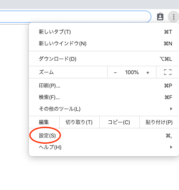Click the Chrome three-dot menu button
The image size is (179, 190).
point(174,17)
